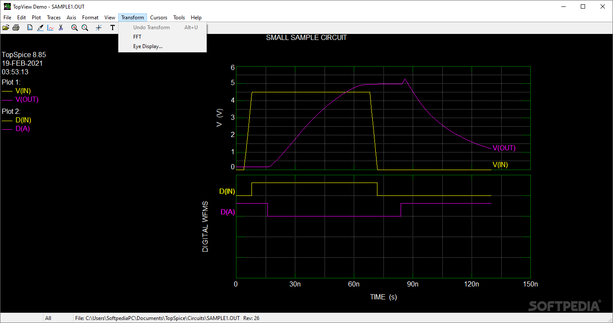Click the DIGITAL WFMS axis label

click(205, 226)
